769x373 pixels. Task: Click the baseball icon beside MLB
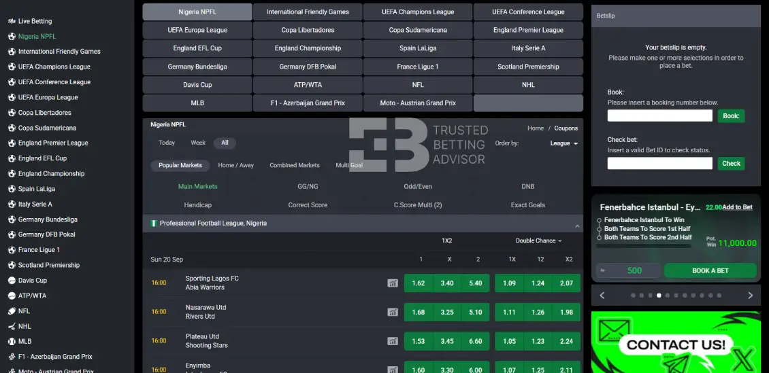[x=12, y=341]
